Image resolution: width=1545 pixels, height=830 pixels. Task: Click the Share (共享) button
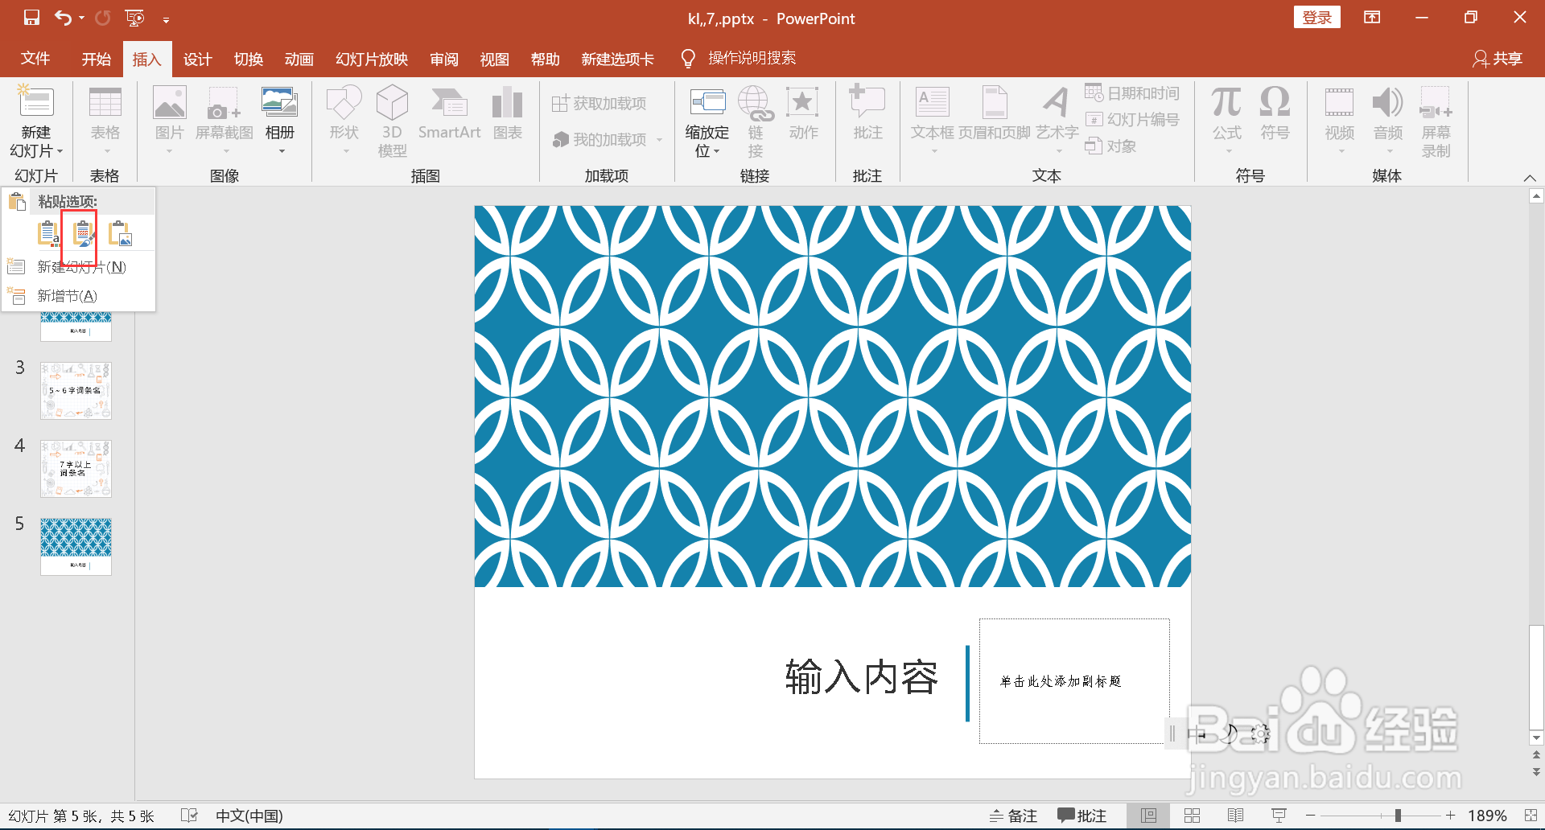[1498, 59]
